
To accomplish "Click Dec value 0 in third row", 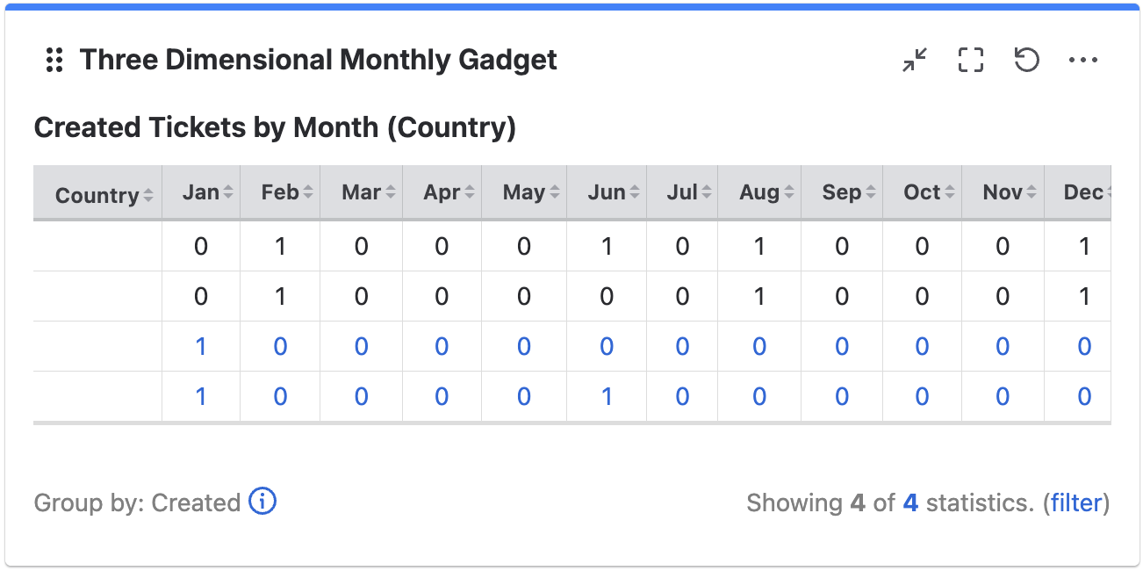I will coord(1084,346).
